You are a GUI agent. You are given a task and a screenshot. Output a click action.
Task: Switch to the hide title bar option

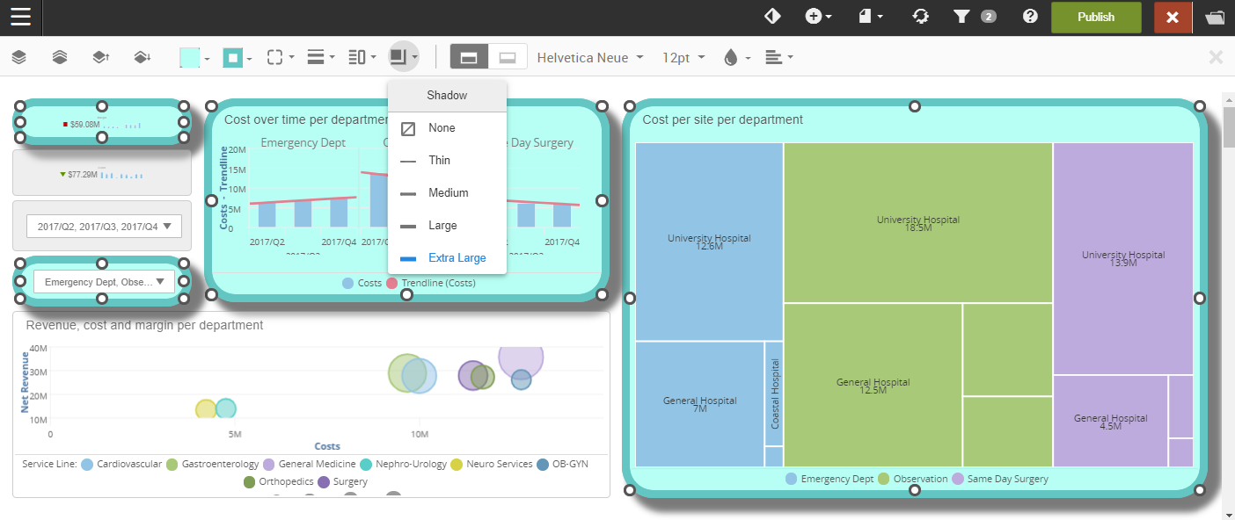tap(508, 57)
